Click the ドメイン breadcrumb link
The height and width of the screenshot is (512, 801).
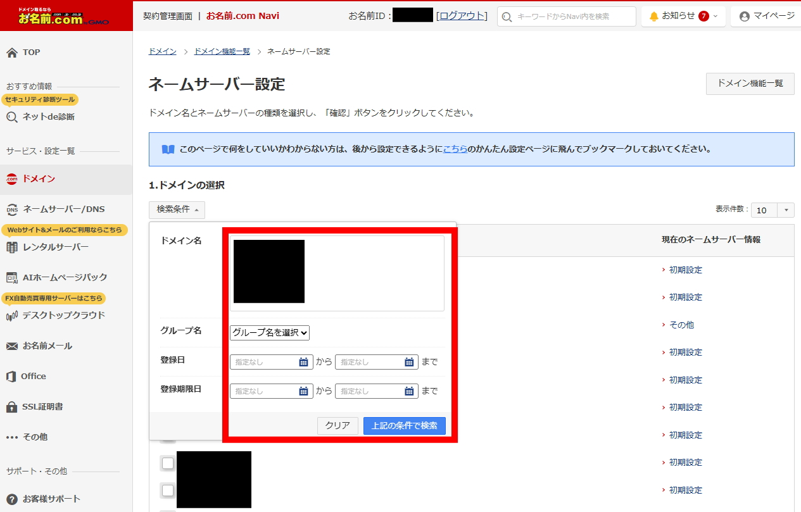[x=163, y=51]
